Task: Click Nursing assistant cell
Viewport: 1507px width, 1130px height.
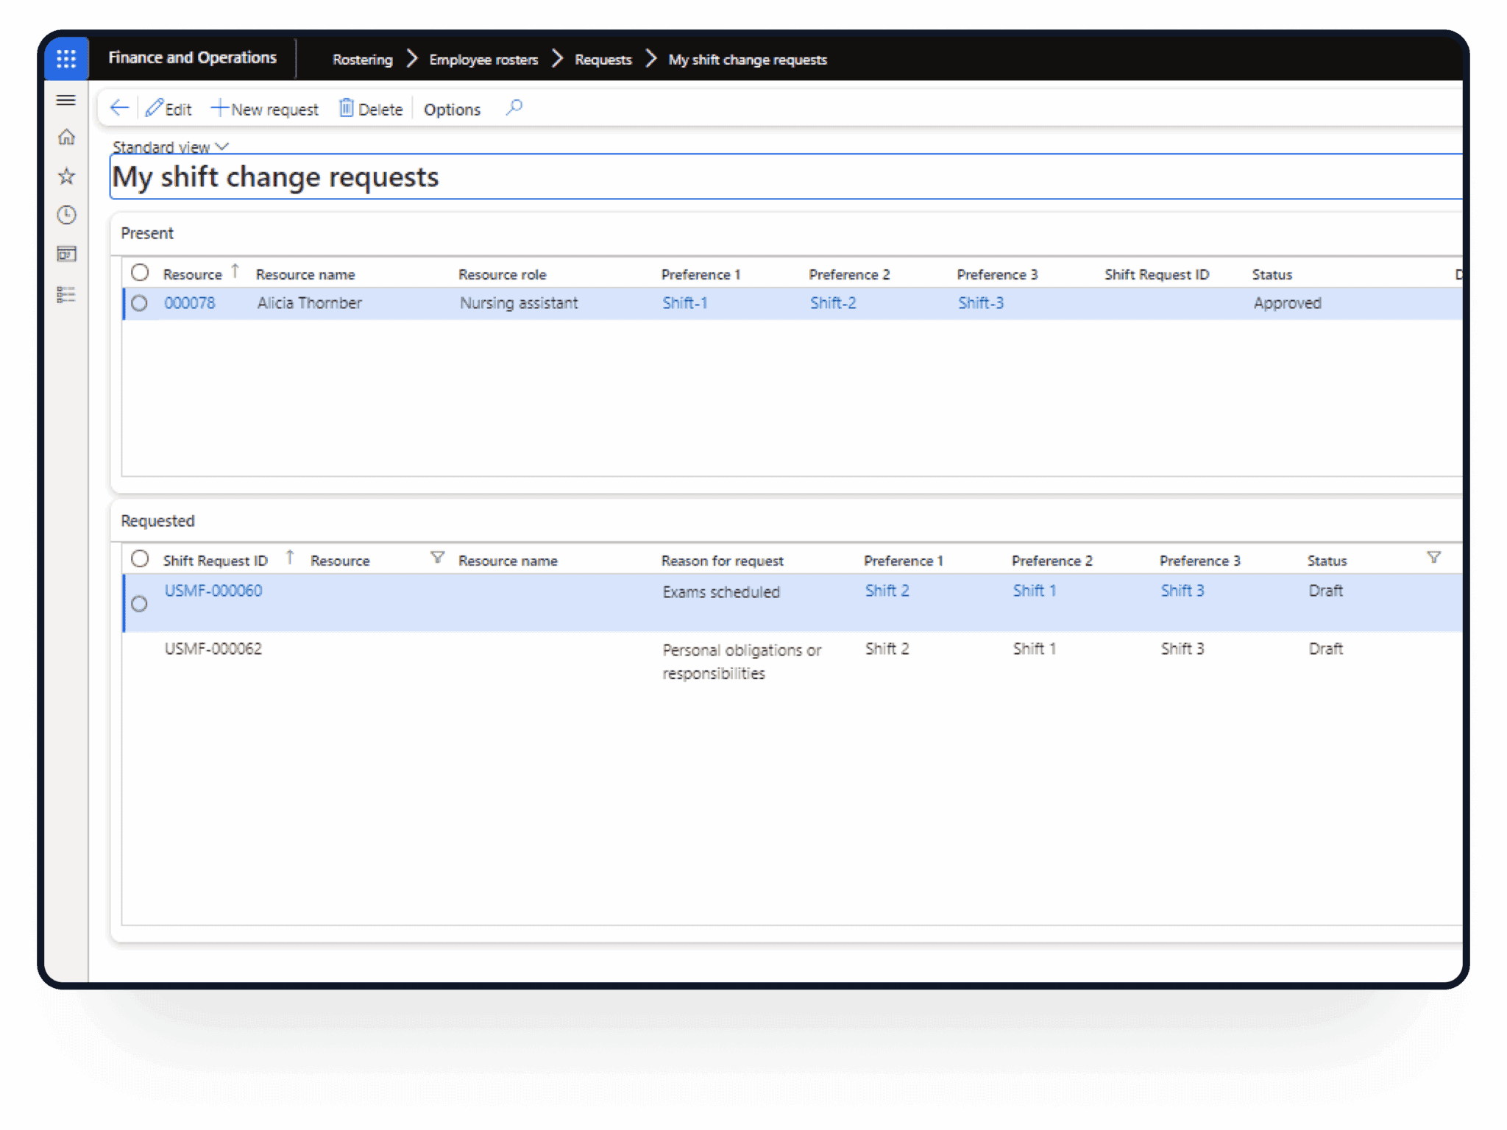Action: coord(519,303)
